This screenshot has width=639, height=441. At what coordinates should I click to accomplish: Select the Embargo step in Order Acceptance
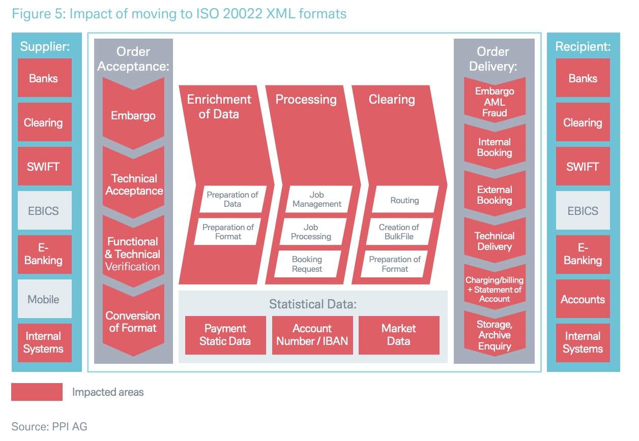coord(133,115)
